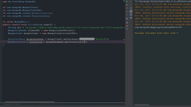Image resolution: width=191 pixels, height=107 pixels.
Task: Click 'clientURI' variable name declaration
Action: click(x=34, y=30)
